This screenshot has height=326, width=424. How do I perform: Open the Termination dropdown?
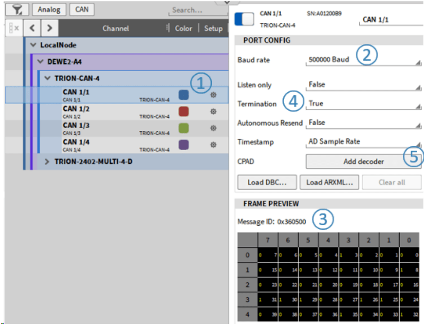364,104
